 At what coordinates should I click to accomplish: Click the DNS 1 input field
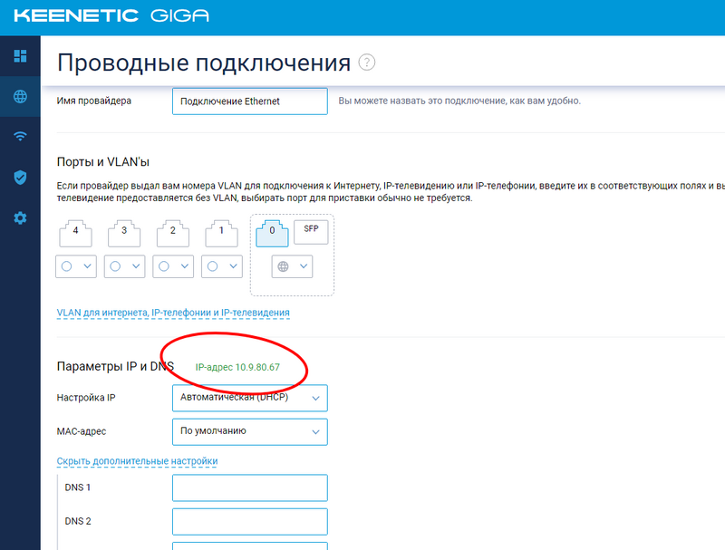tap(249, 488)
